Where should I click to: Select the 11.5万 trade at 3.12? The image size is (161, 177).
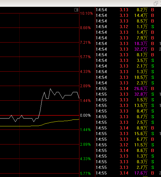pyautogui.click(x=128, y=145)
